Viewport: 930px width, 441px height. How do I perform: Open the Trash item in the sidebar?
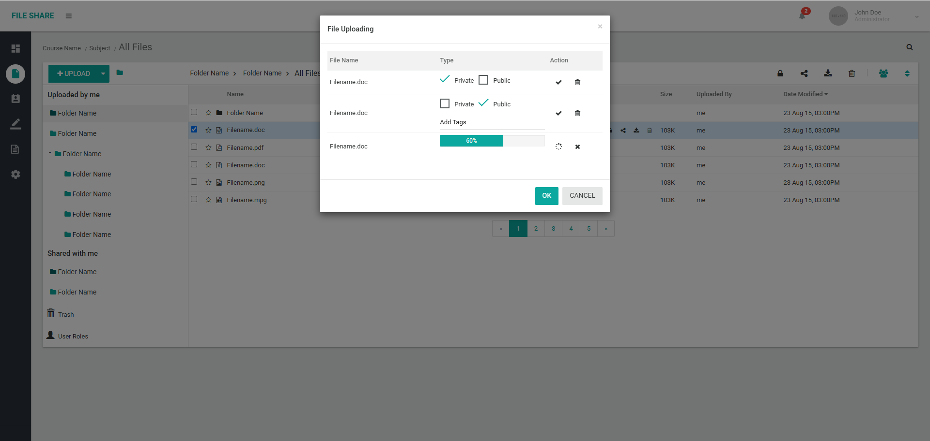pyautogui.click(x=66, y=314)
